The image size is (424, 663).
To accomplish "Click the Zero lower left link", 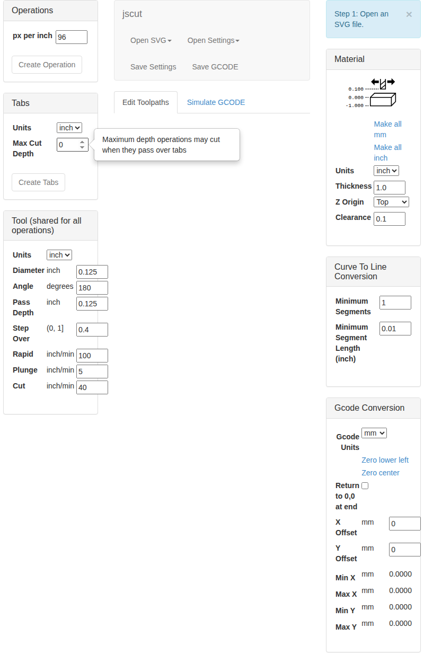I will coord(385,460).
